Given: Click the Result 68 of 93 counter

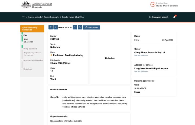Looking at the screenshot, I should [65, 27].
